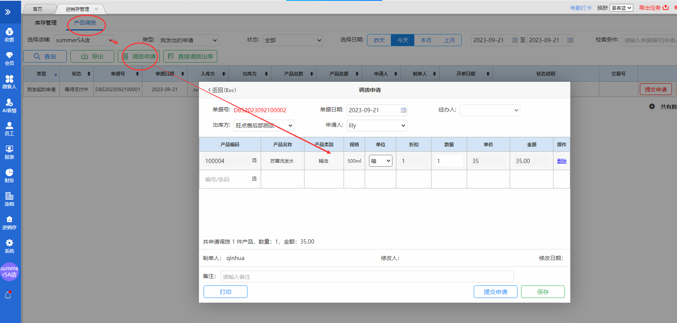Sort by 类型 column arrow
Image resolution: width=677 pixels, height=323 pixels.
point(56,75)
